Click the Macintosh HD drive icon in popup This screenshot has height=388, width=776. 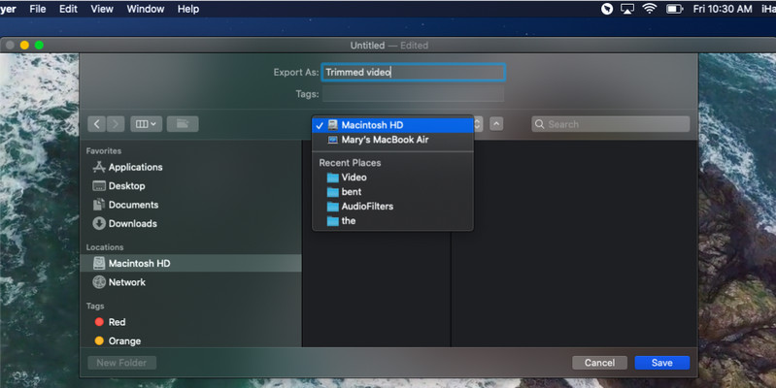(332, 125)
